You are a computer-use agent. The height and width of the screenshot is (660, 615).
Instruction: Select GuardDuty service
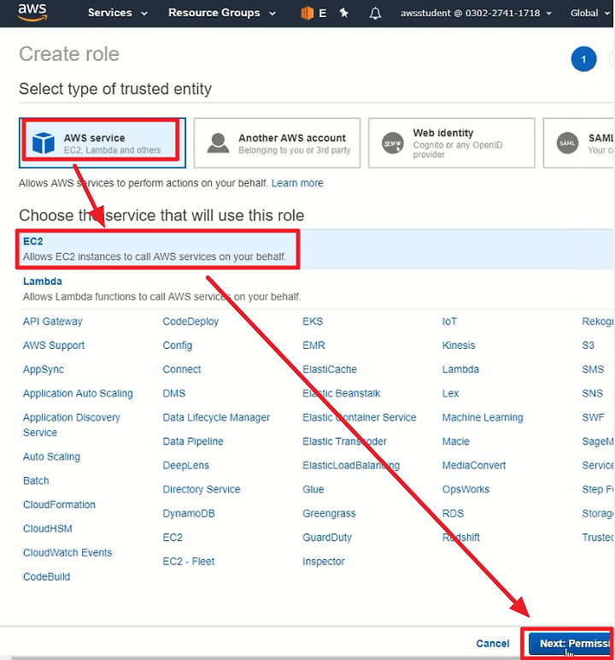pyautogui.click(x=327, y=538)
